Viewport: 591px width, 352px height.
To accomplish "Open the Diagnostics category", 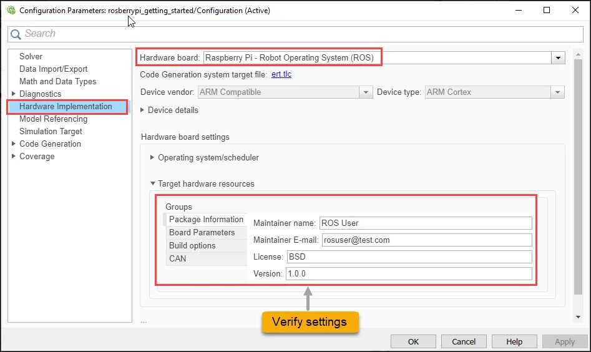I will click(40, 94).
